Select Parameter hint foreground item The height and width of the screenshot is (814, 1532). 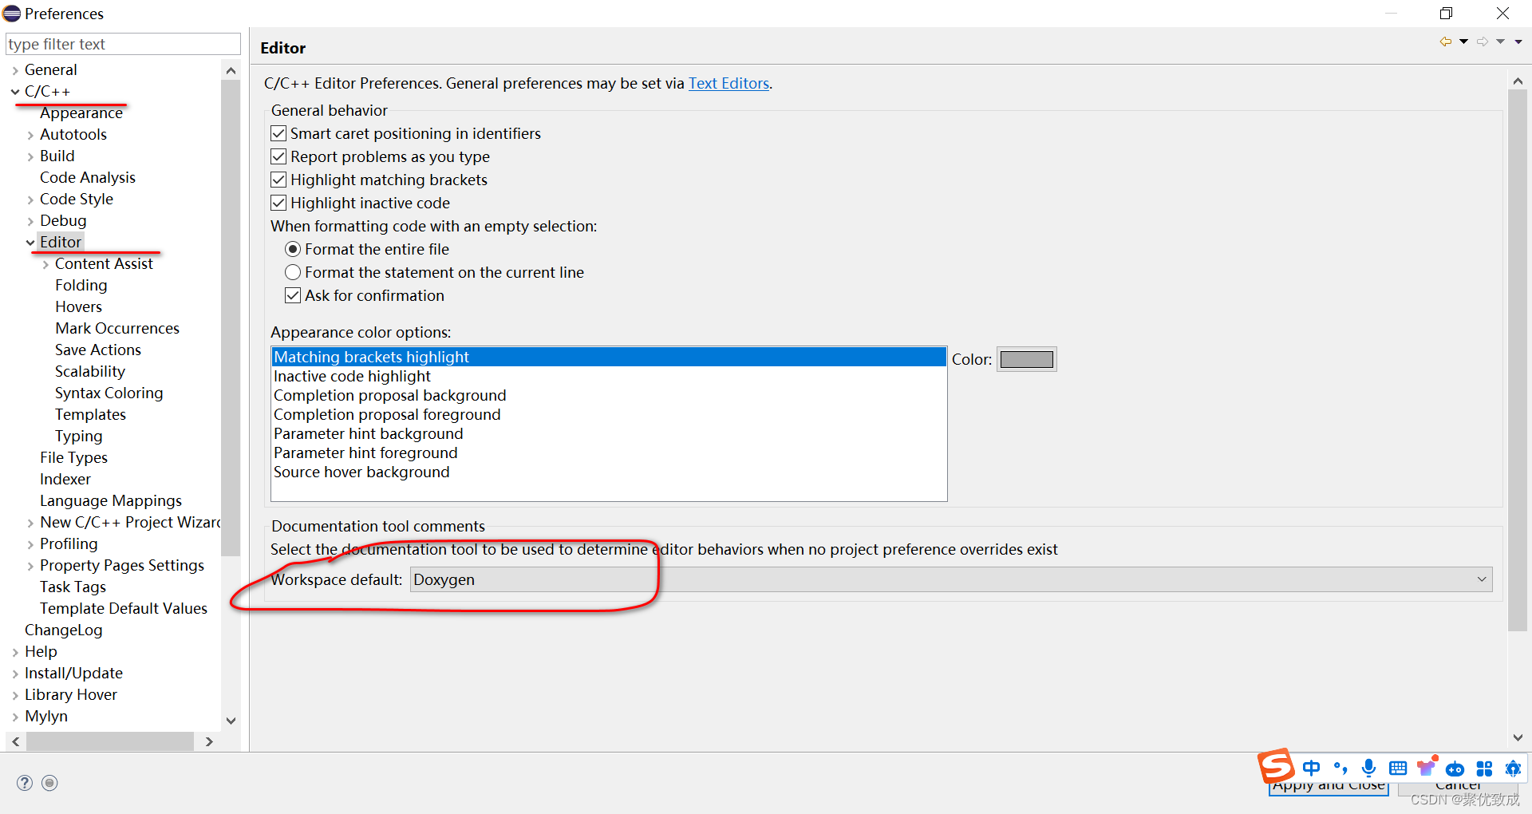pos(609,452)
